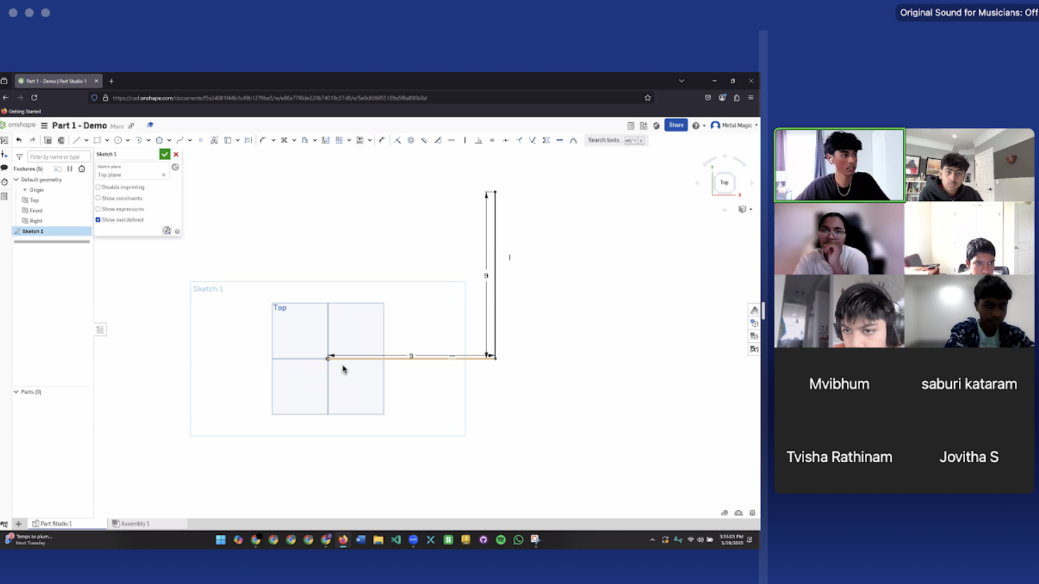
Task: Open Spotify from the Windows taskbar
Action: 501,540
